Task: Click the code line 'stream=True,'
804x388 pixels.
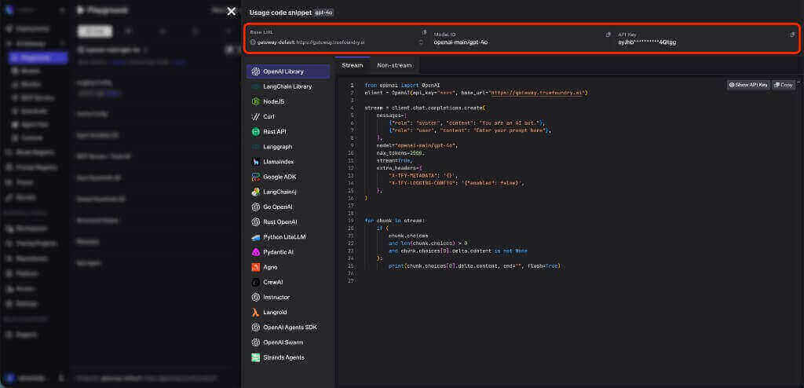Action: (395, 161)
